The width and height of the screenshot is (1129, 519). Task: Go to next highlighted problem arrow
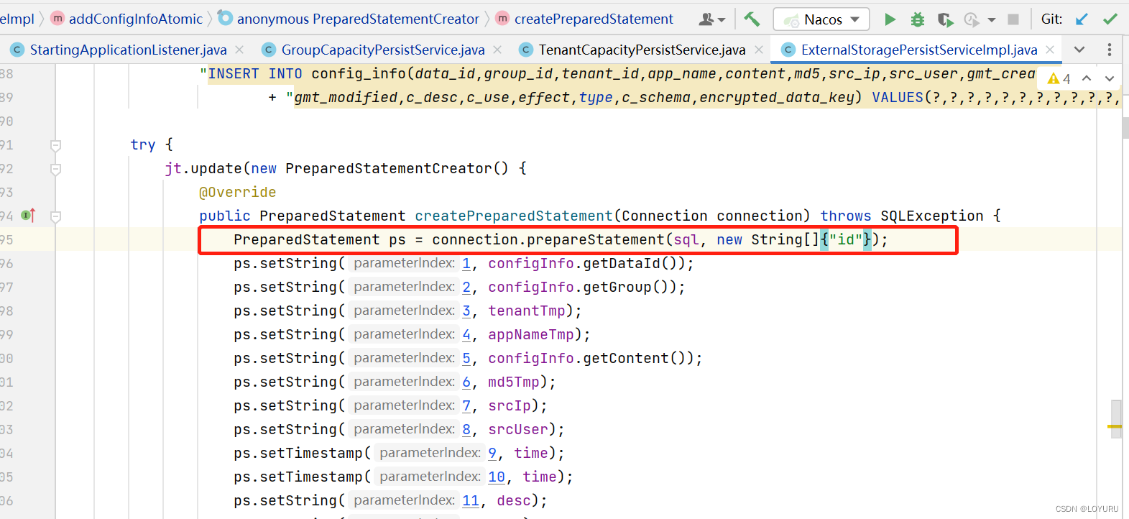pyautogui.click(x=1110, y=78)
